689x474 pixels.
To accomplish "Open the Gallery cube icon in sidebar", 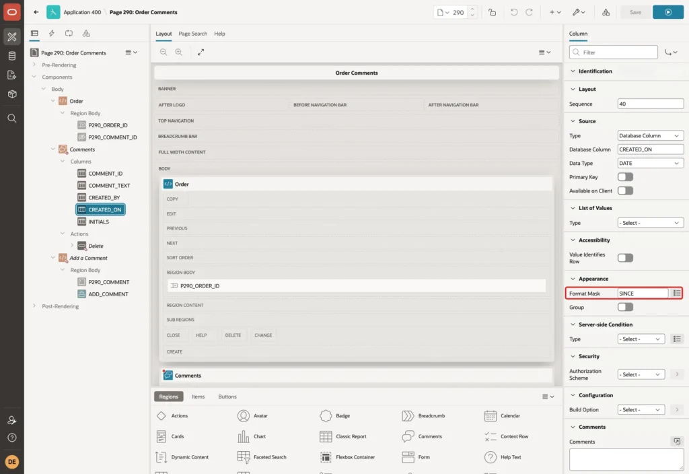I will click(x=12, y=94).
